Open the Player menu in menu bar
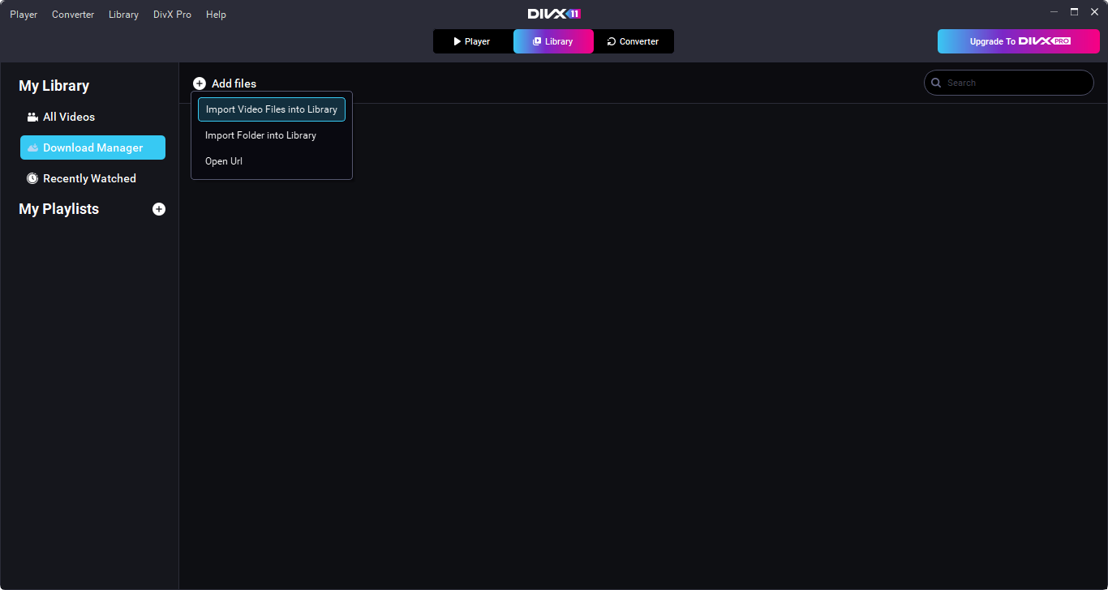The width and height of the screenshot is (1108, 590). click(24, 15)
